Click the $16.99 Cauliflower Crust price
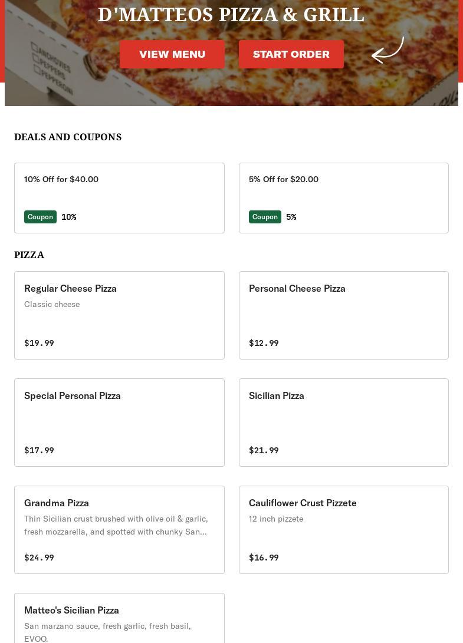The width and height of the screenshot is (463, 643). 264,558
